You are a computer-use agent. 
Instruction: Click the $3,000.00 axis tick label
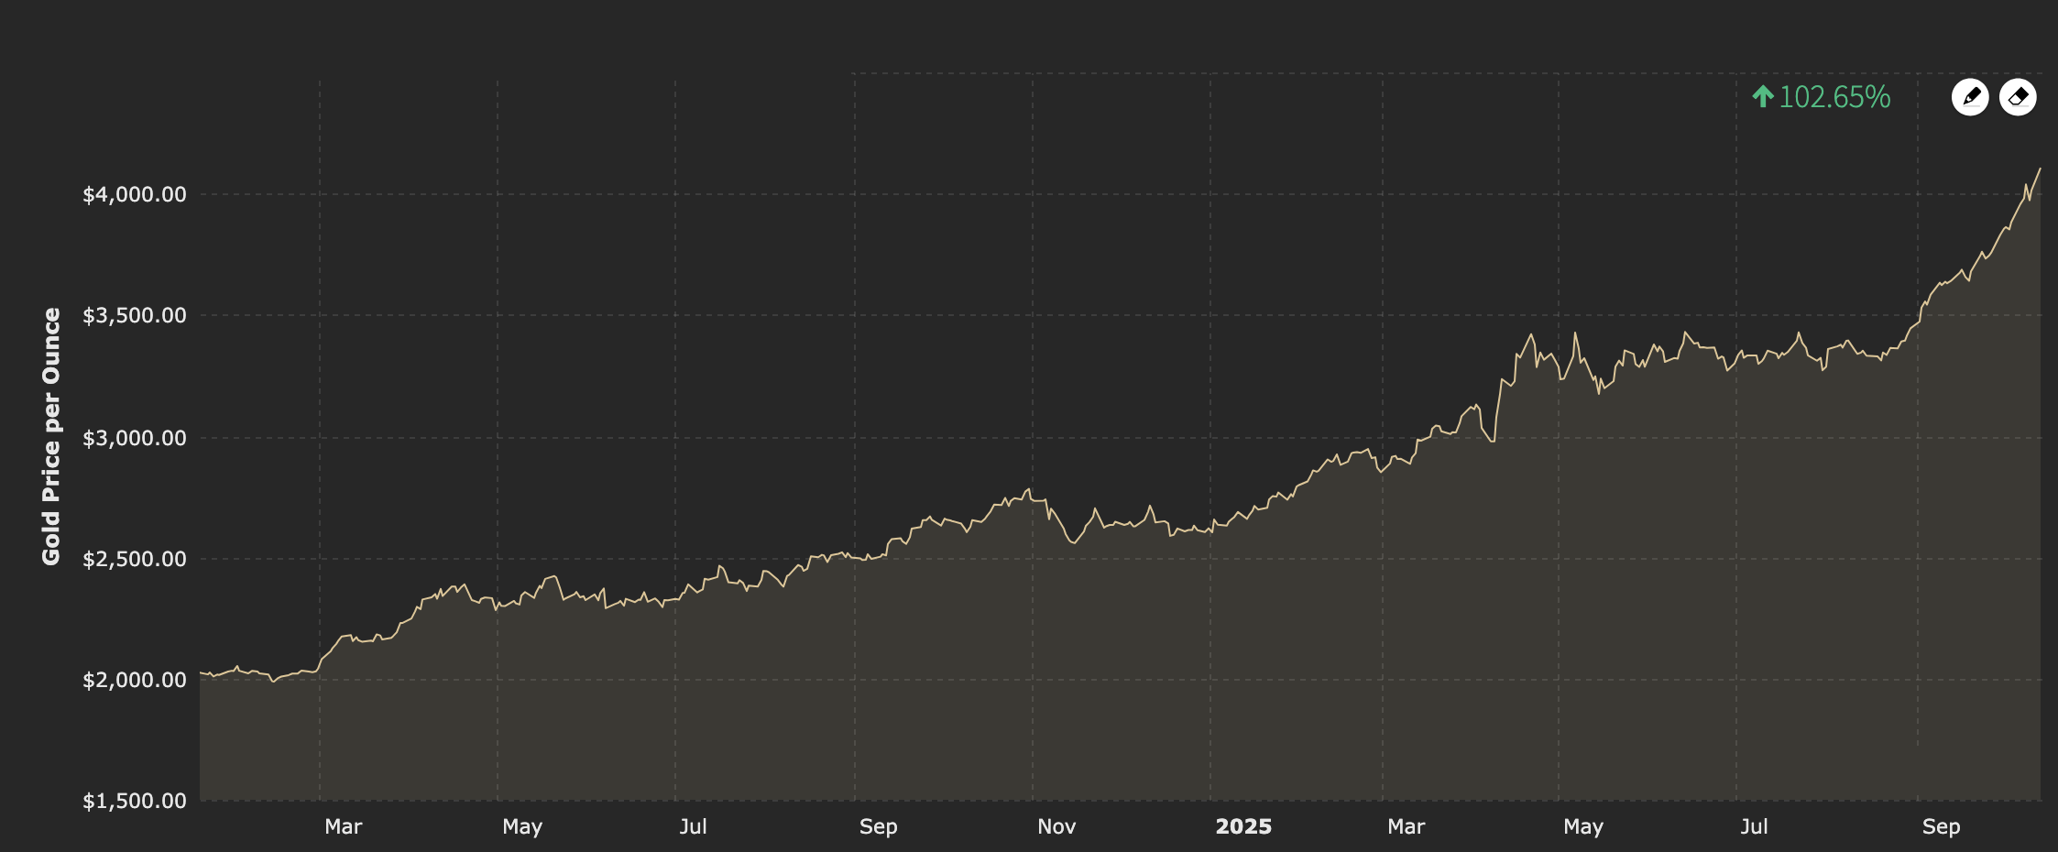[x=135, y=438]
